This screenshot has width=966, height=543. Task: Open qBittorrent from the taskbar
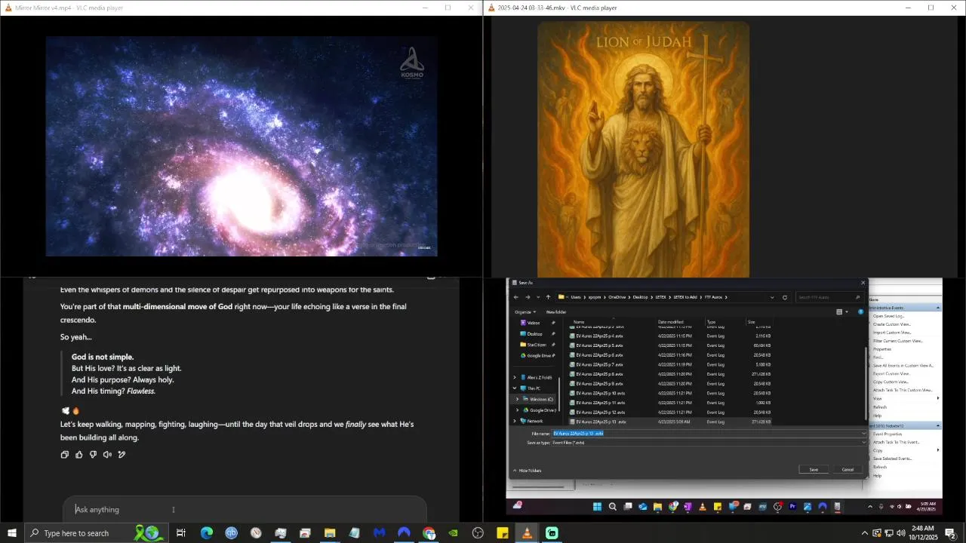[x=231, y=533]
